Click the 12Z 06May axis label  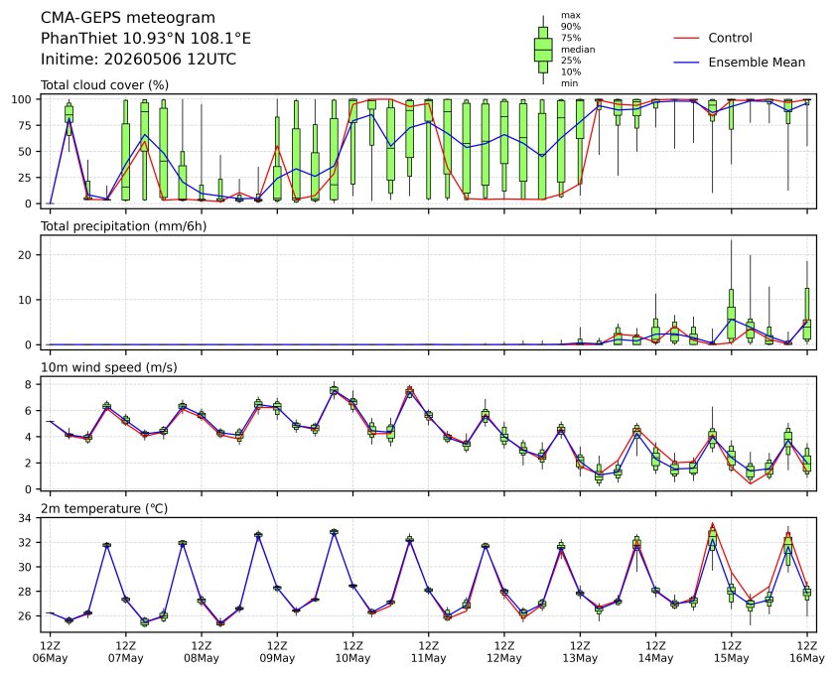(50, 651)
